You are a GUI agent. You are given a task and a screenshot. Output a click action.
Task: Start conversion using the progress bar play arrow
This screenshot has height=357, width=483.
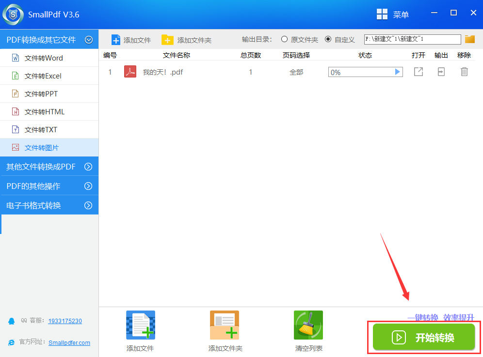[398, 72]
